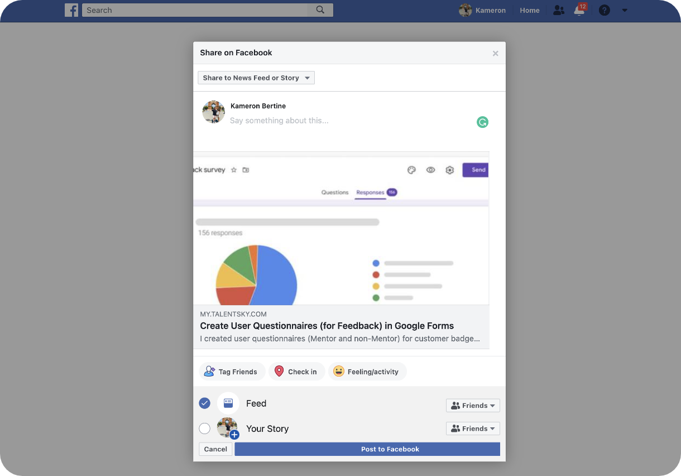Switch to Questions tab in preview
Image resolution: width=681 pixels, height=476 pixels.
(335, 192)
